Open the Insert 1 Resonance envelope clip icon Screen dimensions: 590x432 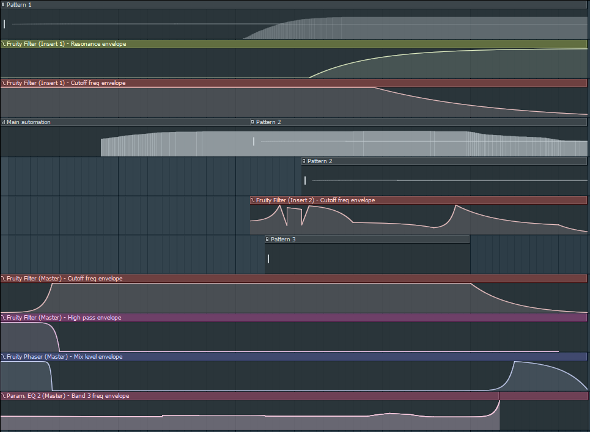3,44
